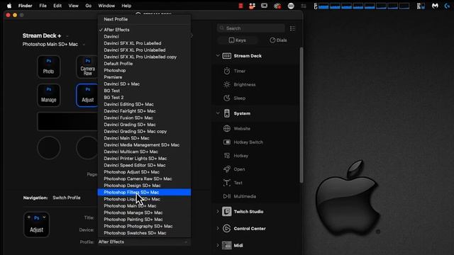Click the Photo key on the deck

pos(49,67)
